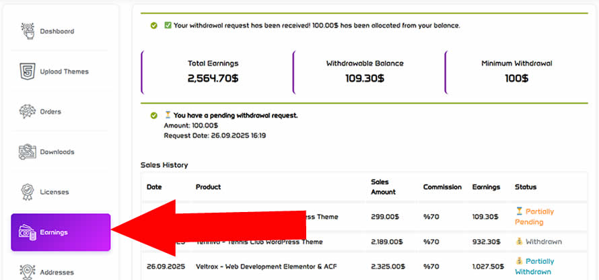Open the Dashboard menu item
Viewport: 599px width, 280px height.
click(57, 31)
